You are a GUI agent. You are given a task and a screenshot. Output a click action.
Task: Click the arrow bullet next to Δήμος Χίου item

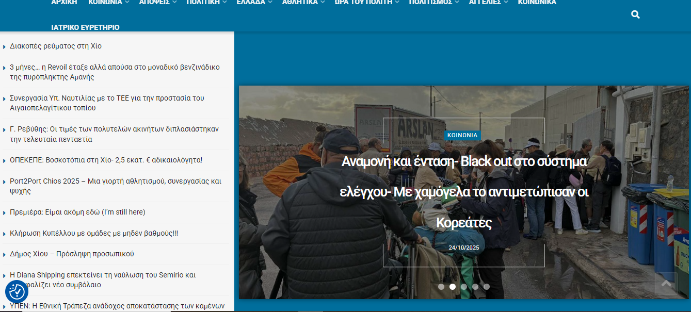coord(5,254)
